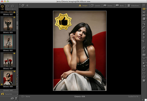The width and height of the screenshot is (147, 101).
Task: Click the Ghionis-002 thumbnail label
Action: [x=8, y=14]
